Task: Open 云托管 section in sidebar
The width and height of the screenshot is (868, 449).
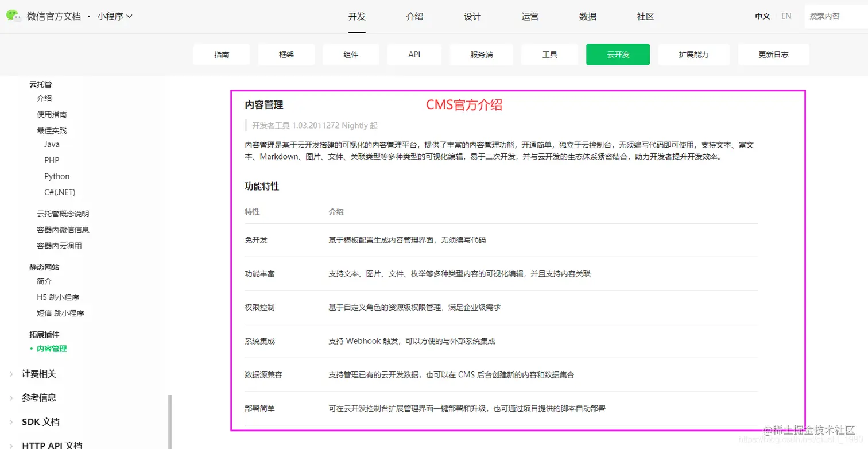Action: coord(40,84)
